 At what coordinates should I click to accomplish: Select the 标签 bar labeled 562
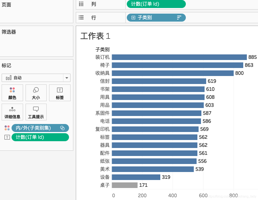click(155, 137)
